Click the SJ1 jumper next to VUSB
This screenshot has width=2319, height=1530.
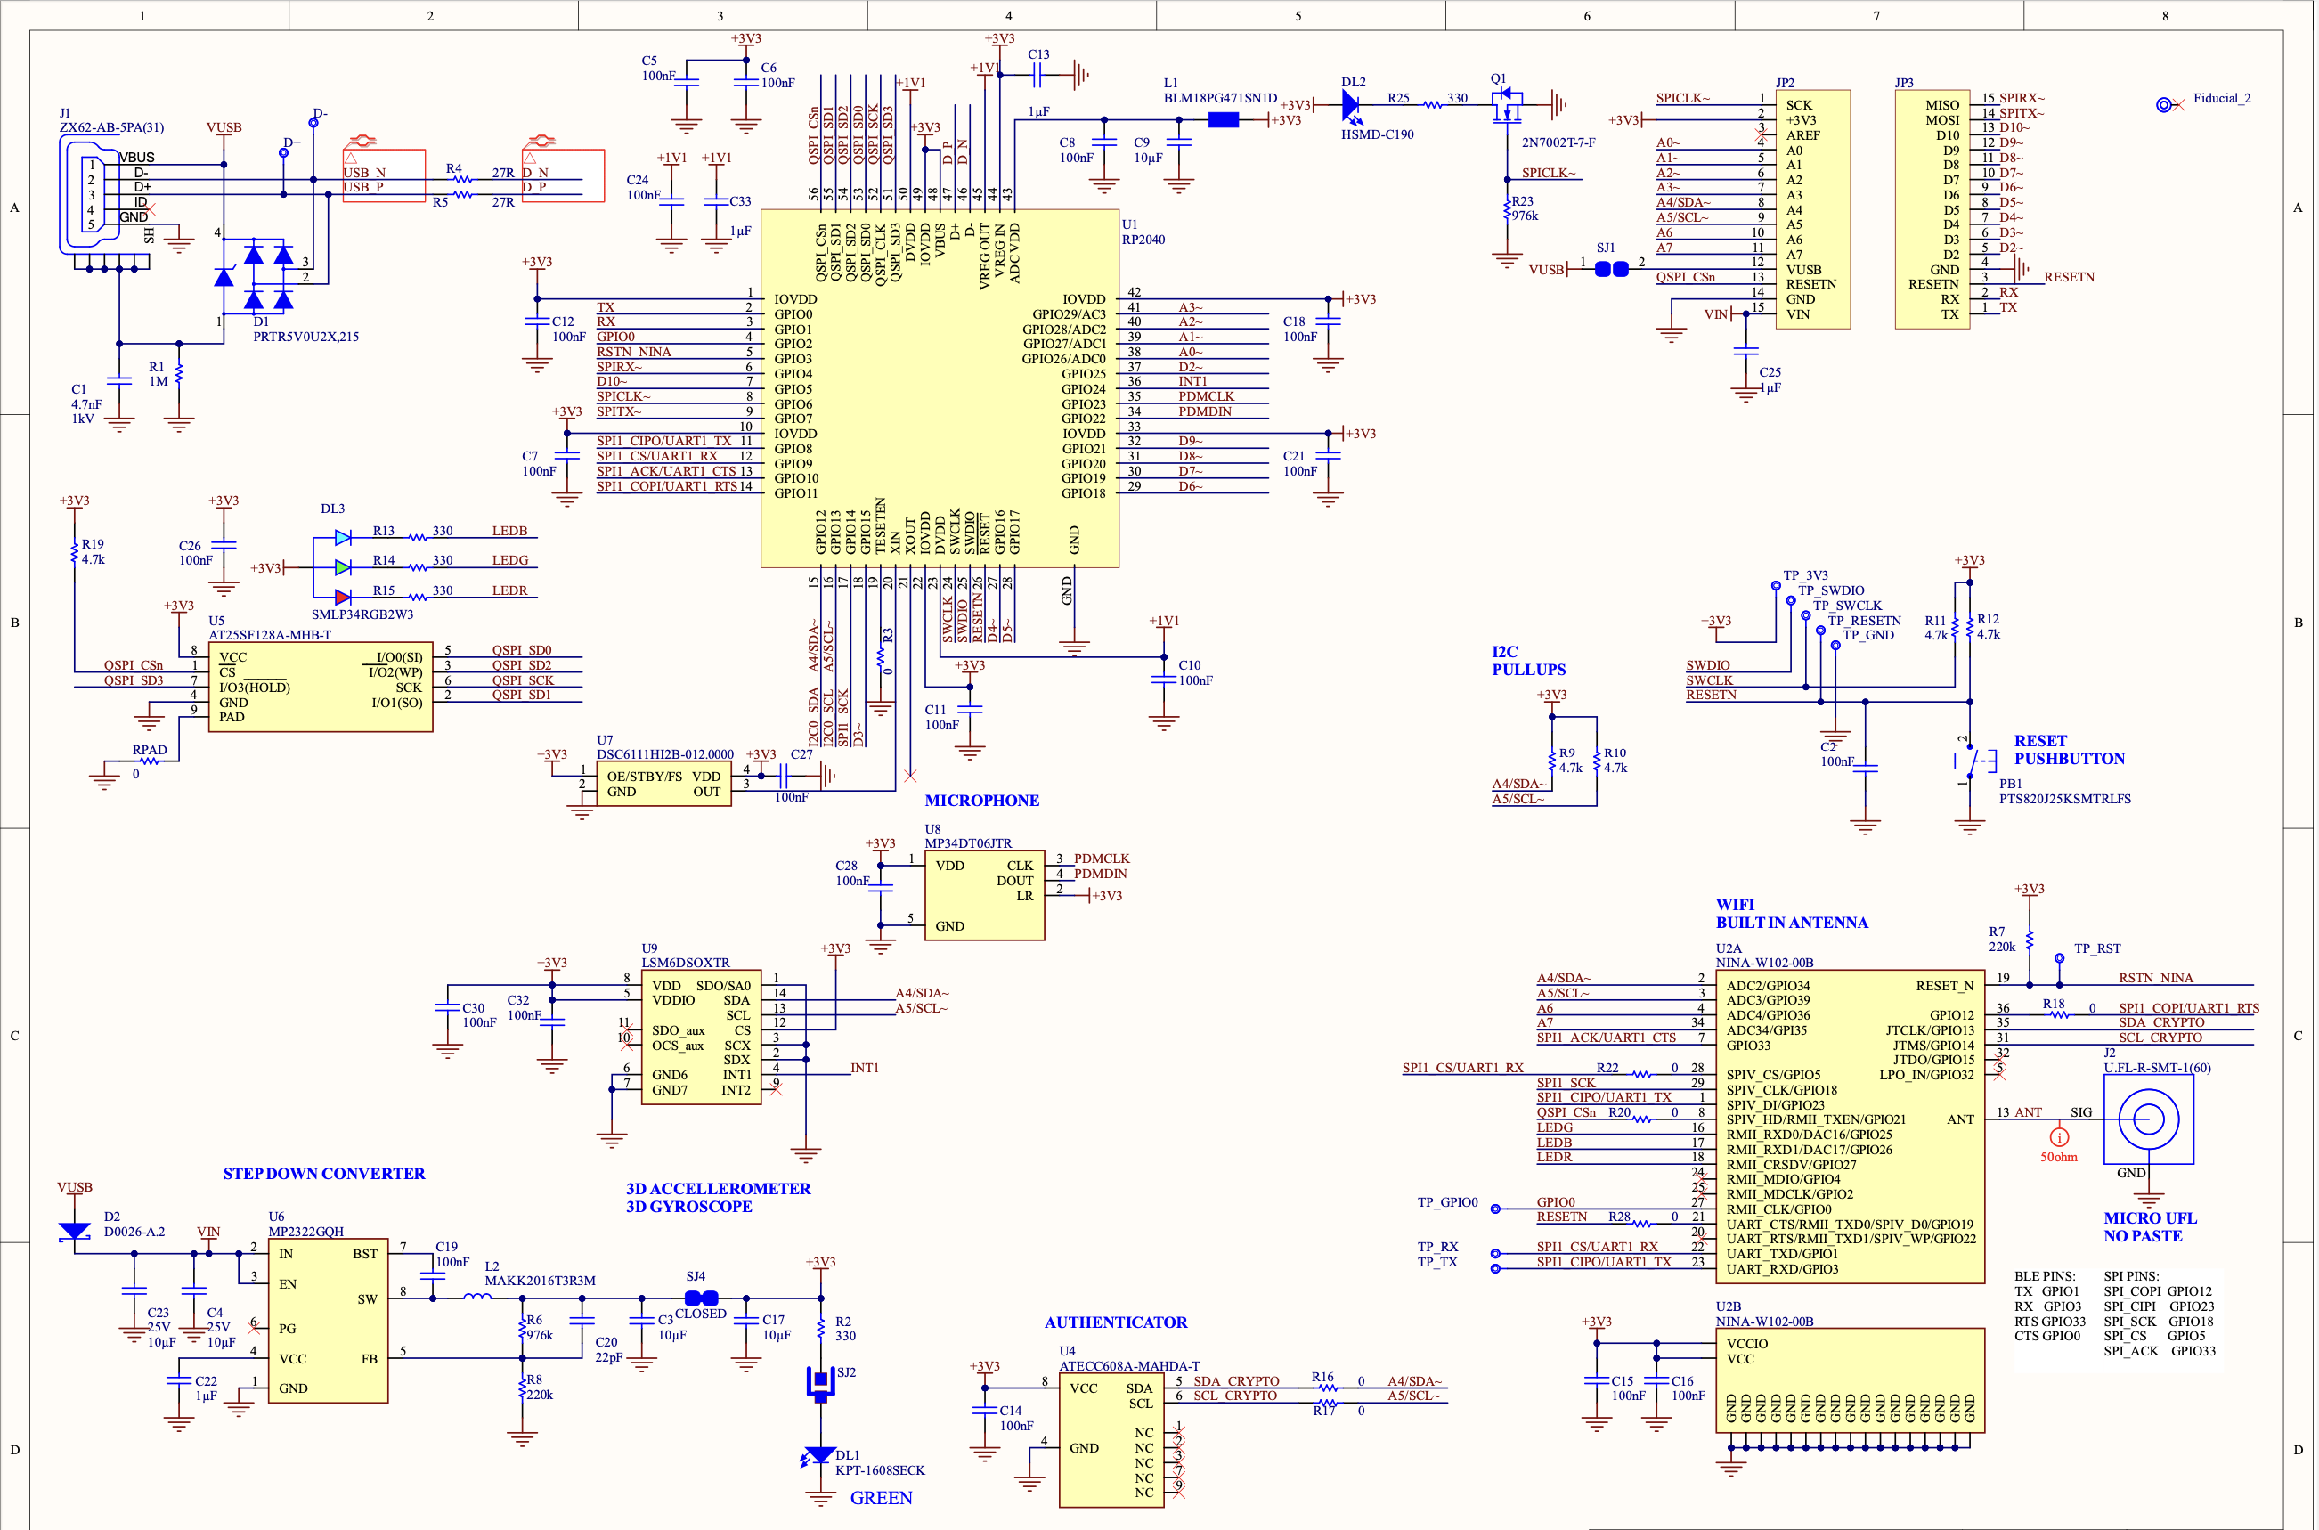(1613, 269)
